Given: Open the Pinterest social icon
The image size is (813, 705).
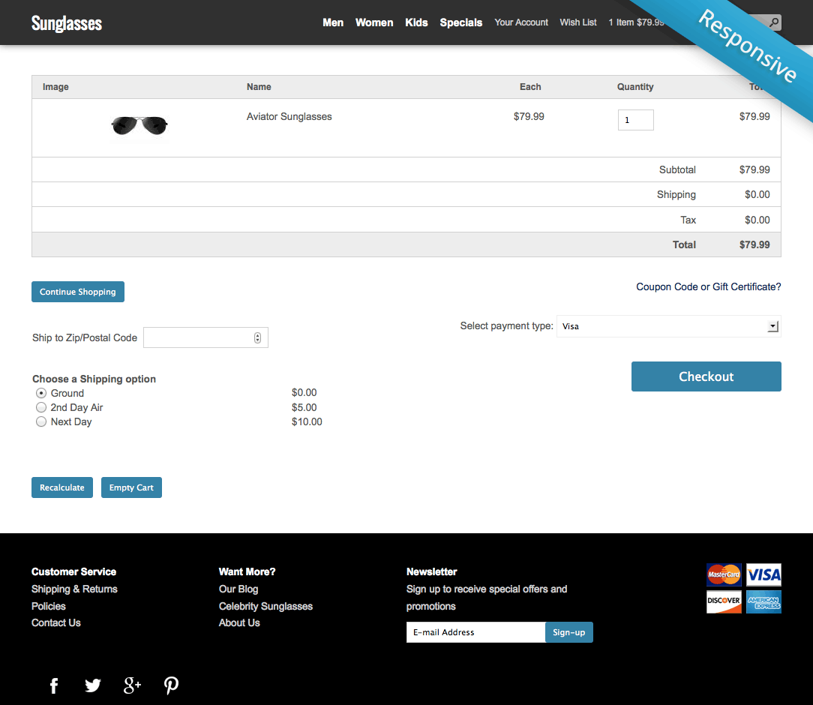Looking at the screenshot, I should [171, 685].
